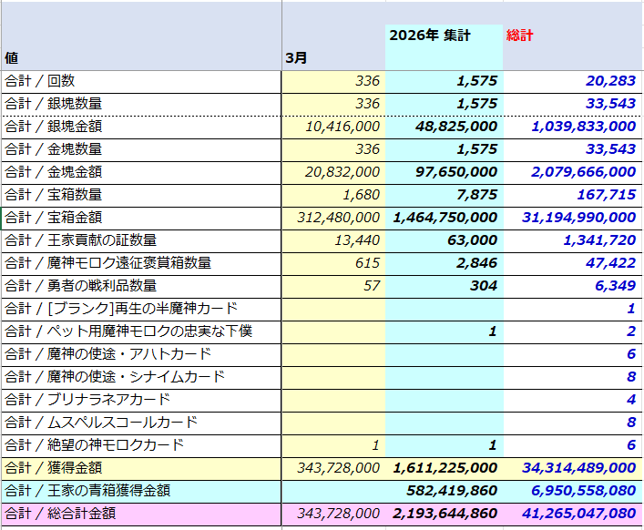Click the 2,079,666,000 grand total cell
This screenshot has height=530, width=644.
(x=583, y=172)
